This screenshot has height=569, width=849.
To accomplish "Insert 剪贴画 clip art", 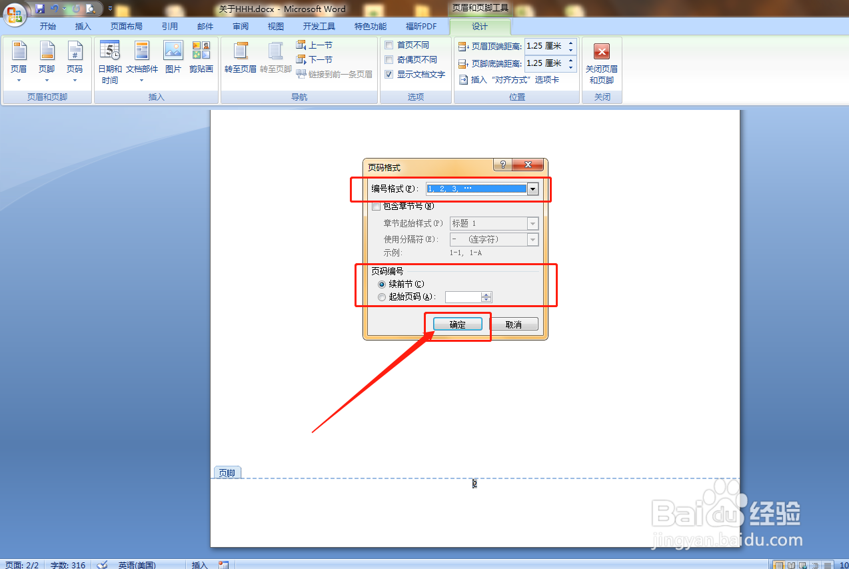I will click(x=201, y=57).
